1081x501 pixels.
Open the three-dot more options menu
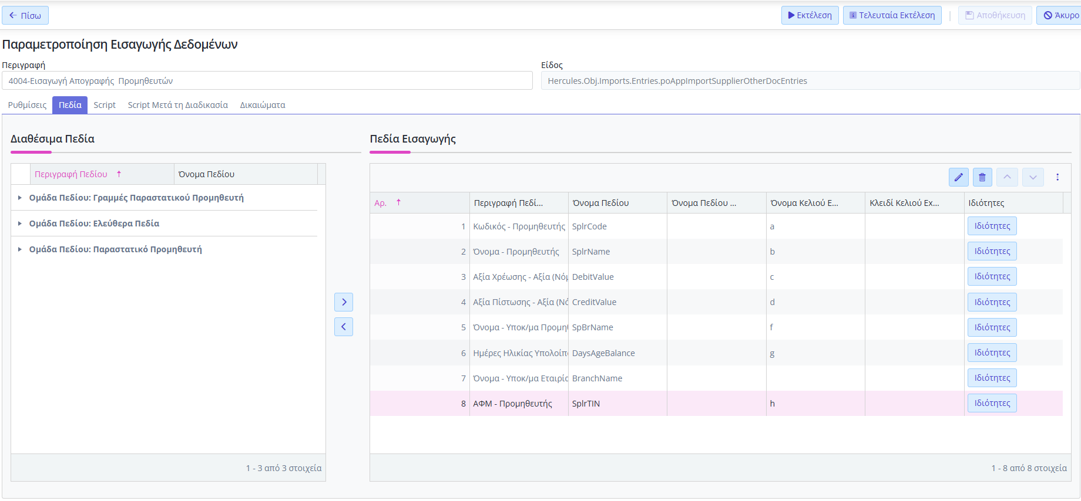click(1057, 177)
